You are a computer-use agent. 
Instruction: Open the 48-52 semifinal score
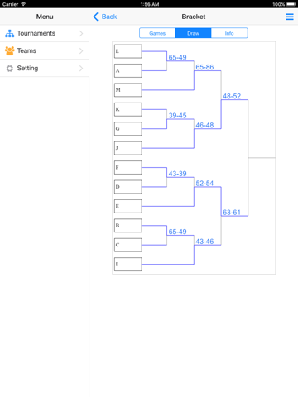(x=232, y=96)
